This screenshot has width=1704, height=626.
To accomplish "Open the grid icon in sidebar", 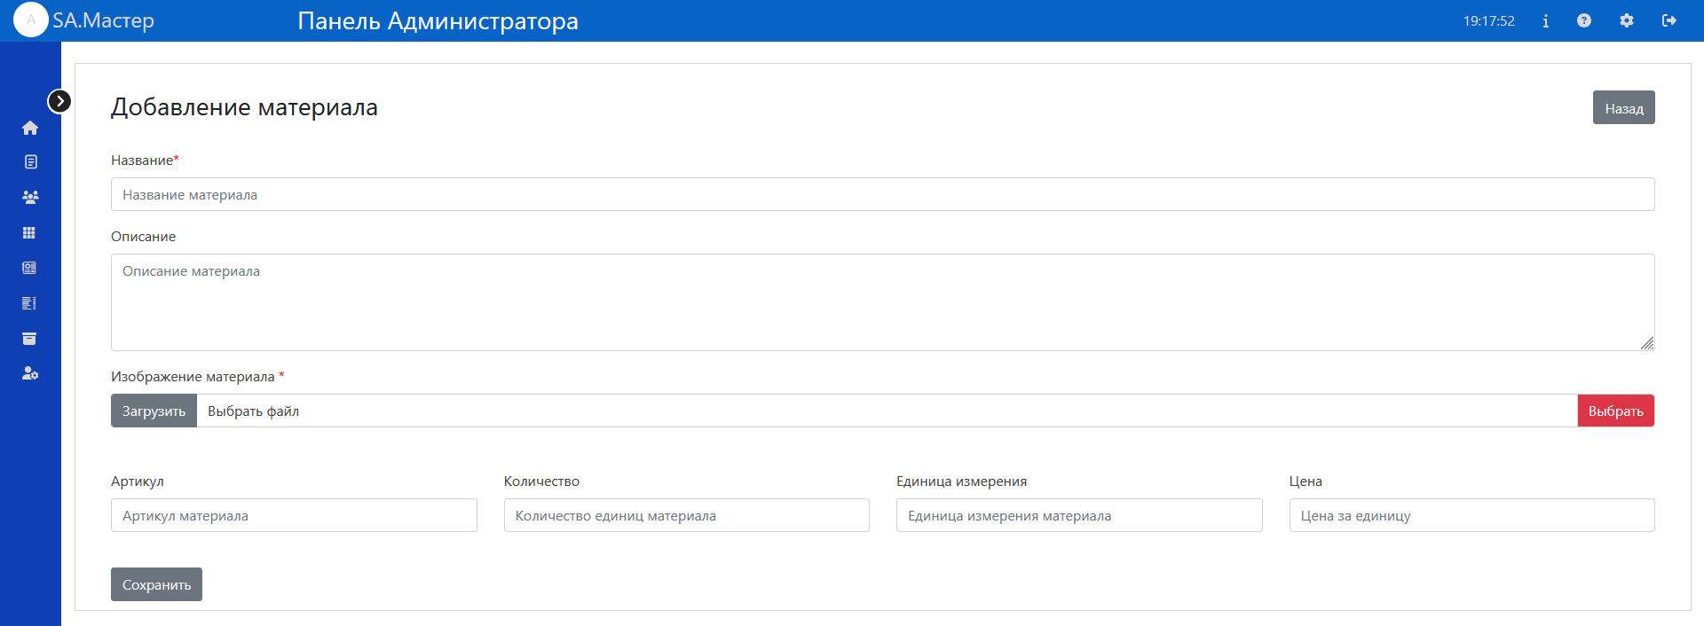I will (29, 232).
